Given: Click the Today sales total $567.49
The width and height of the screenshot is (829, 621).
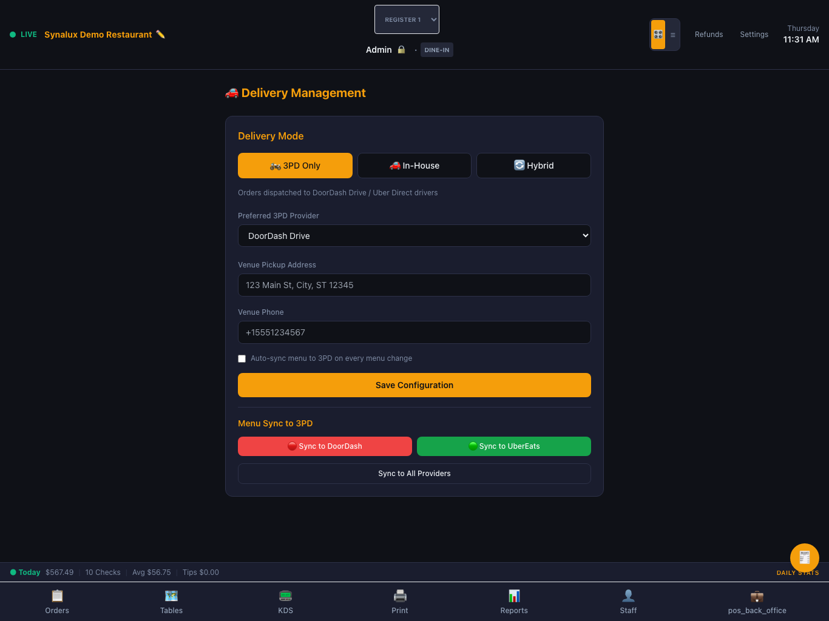Looking at the screenshot, I should pyautogui.click(x=59, y=572).
